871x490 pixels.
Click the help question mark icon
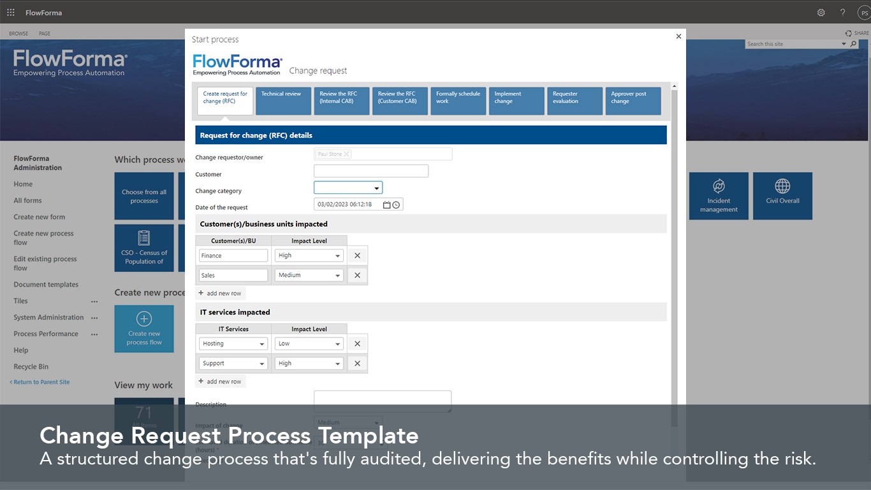tap(843, 13)
